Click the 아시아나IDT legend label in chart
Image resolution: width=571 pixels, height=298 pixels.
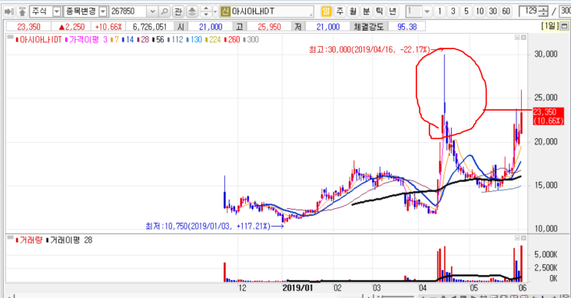40,39
